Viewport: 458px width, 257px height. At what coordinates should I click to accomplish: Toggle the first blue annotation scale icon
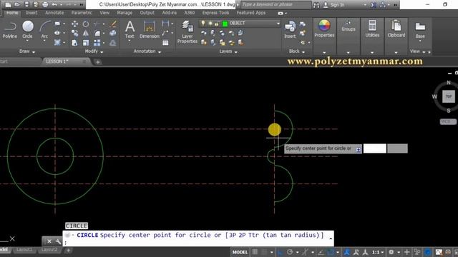[x=346, y=252]
